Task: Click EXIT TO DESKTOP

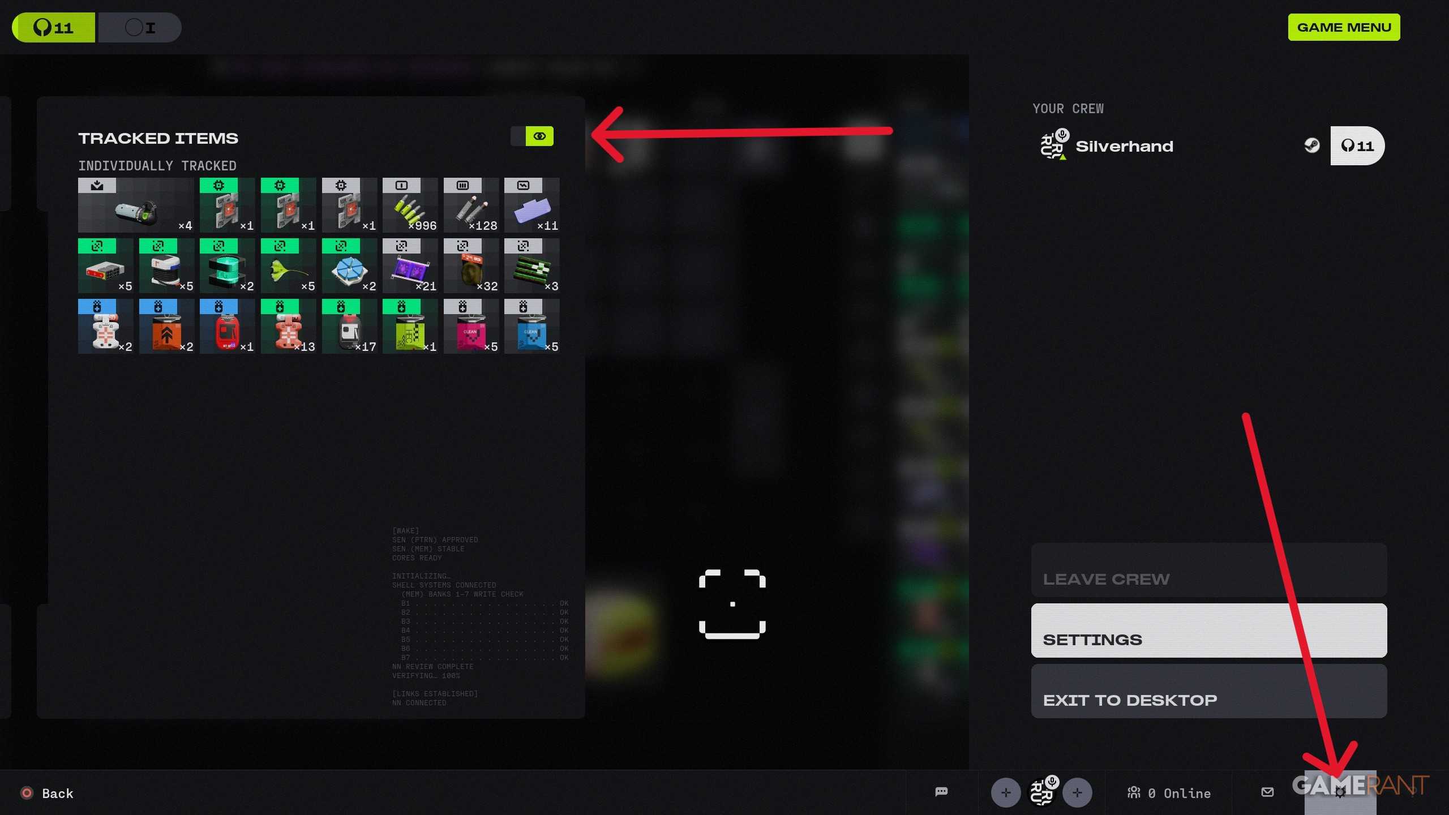Action: point(1209,691)
